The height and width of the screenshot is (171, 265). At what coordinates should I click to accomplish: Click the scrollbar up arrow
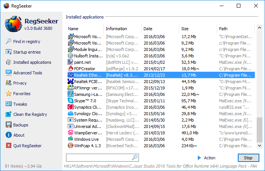pyautogui.click(x=259, y=28)
